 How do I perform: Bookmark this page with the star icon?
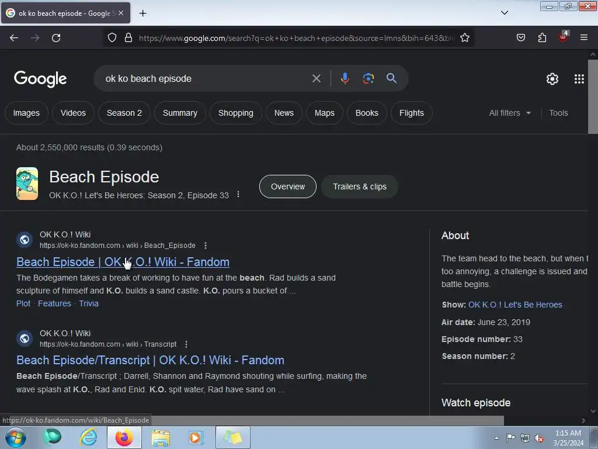pyautogui.click(x=464, y=38)
